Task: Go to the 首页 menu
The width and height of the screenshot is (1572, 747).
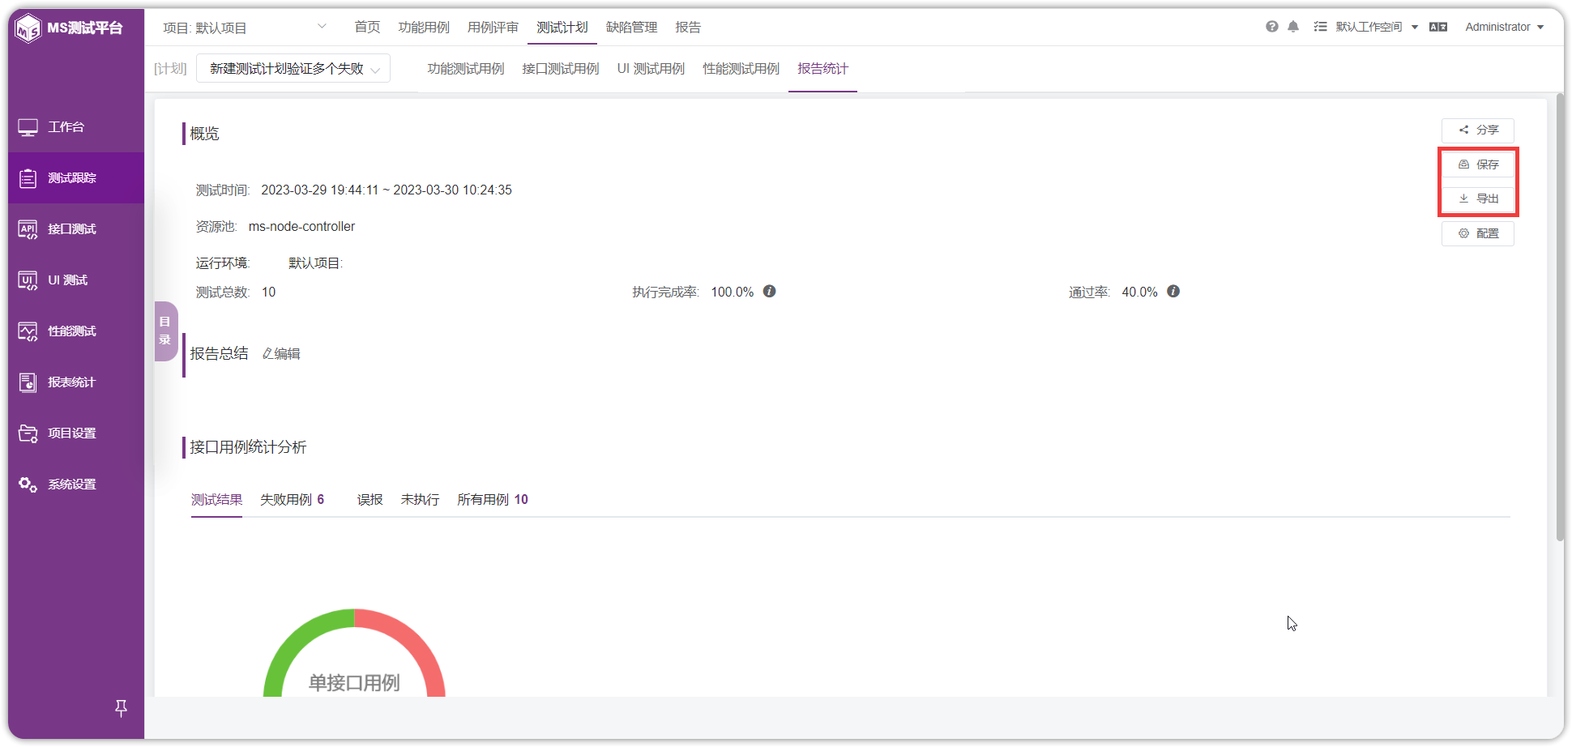Action: point(367,28)
